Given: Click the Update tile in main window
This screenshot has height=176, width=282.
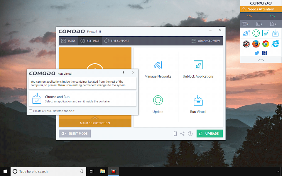Looking at the screenshot, I should pyautogui.click(x=158, y=105).
